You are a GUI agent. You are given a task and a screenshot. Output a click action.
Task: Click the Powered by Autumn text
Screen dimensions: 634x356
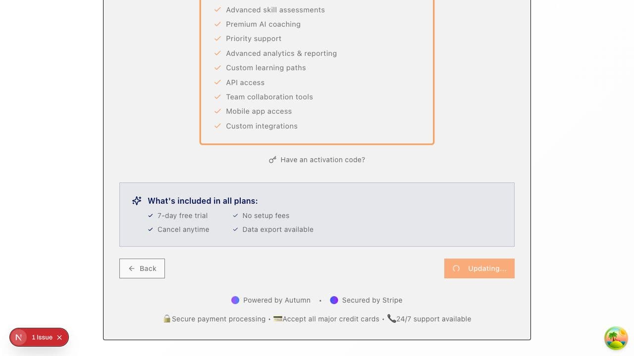click(276, 300)
